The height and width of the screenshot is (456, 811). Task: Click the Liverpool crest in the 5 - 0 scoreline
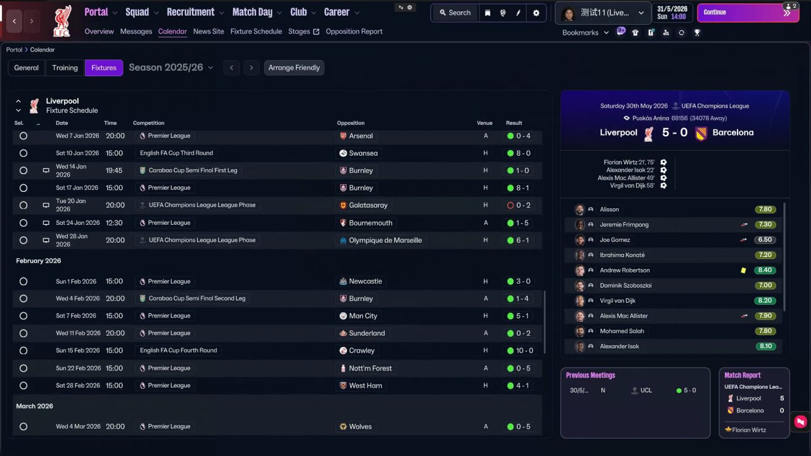648,133
